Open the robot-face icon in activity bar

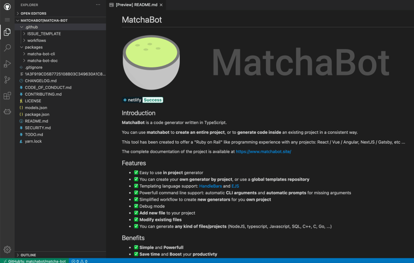(7, 112)
